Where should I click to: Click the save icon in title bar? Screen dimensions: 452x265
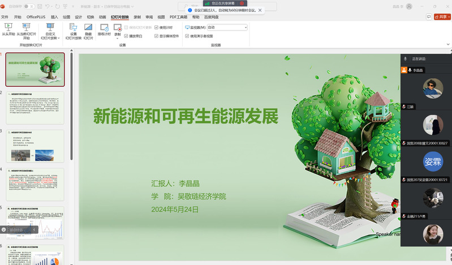tap(39, 6)
